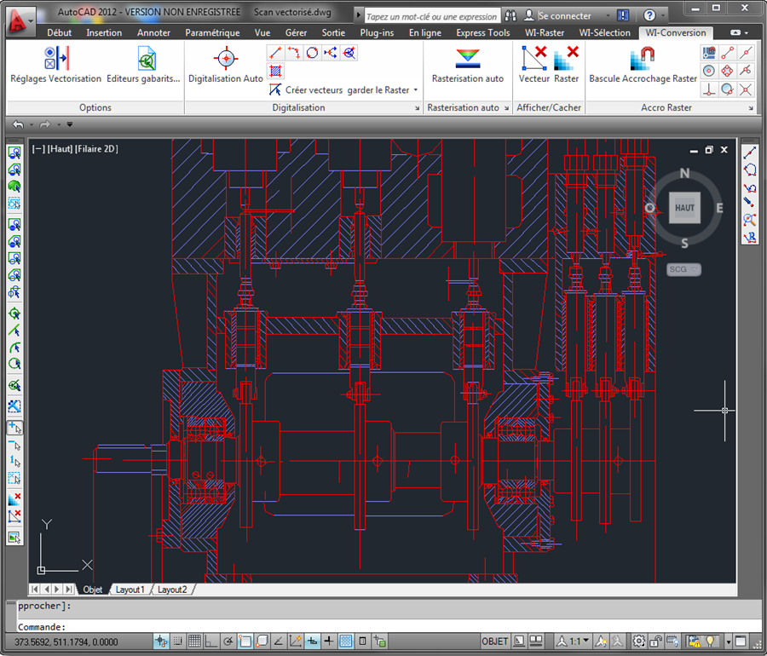Expand the Rasterisation auto panel arrow

tap(506, 108)
